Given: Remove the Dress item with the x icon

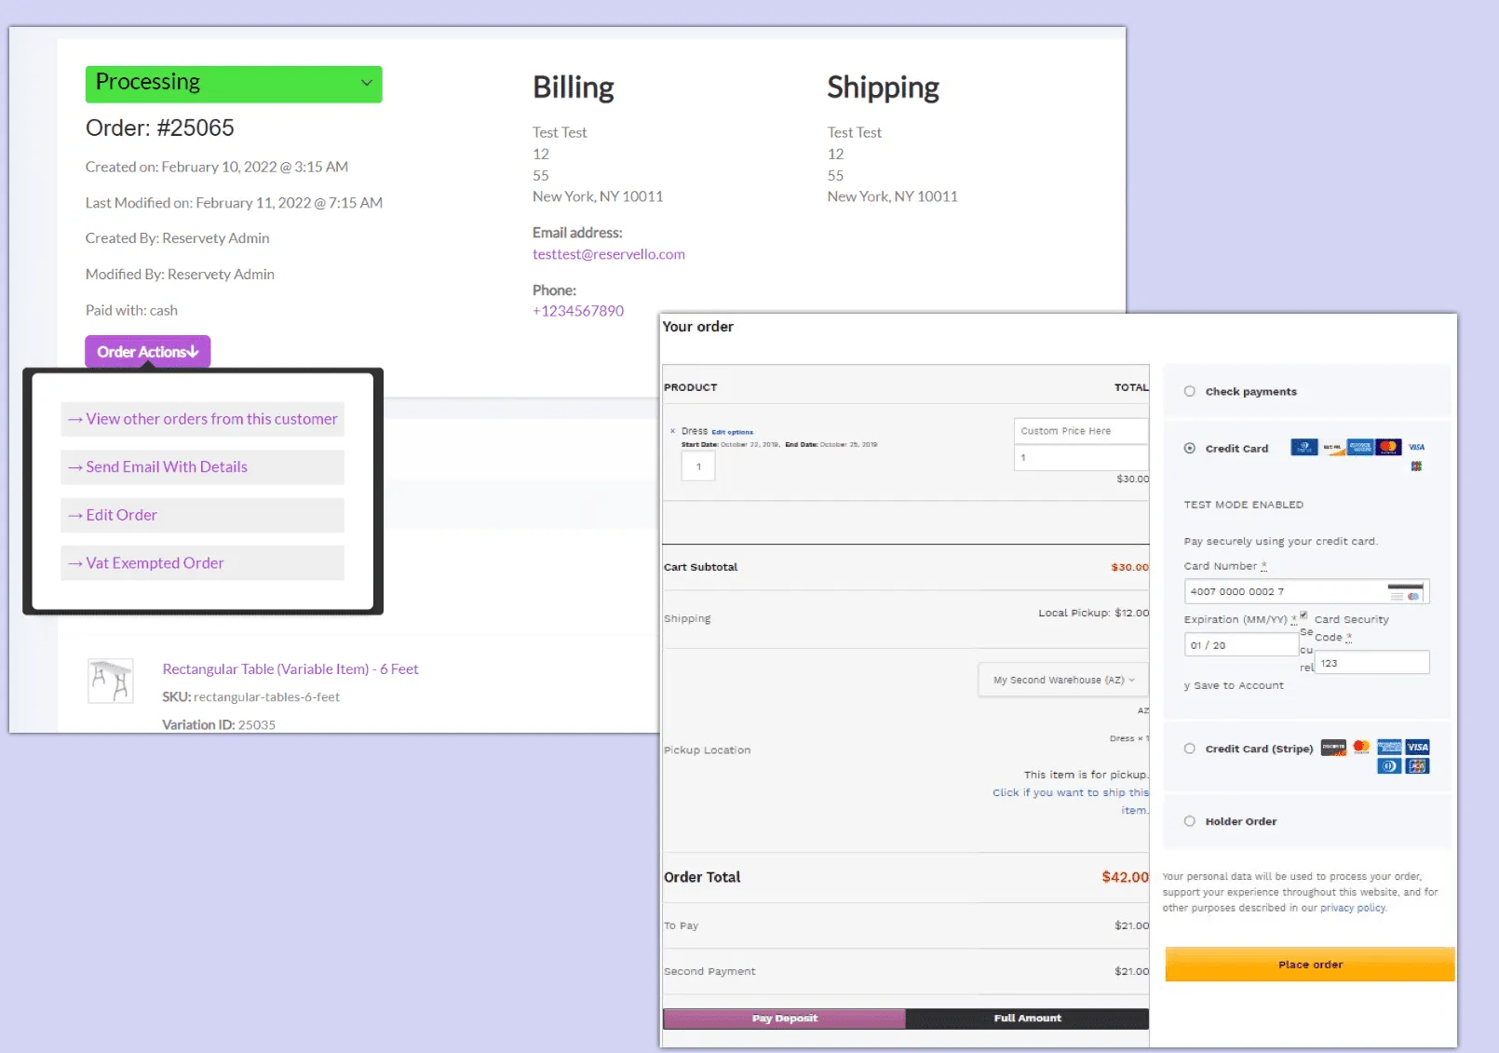Looking at the screenshot, I should (x=672, y=431).
